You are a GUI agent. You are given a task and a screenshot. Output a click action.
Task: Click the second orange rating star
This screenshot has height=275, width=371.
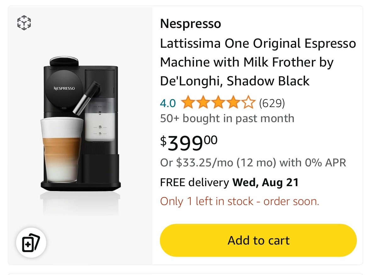tap(203, 102)
